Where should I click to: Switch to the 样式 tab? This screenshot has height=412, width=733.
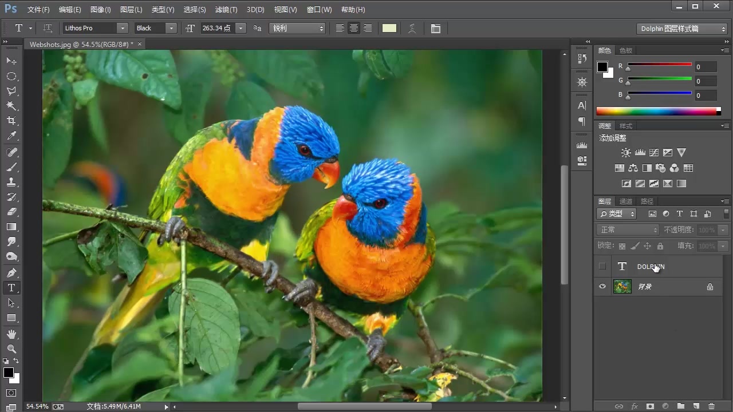(626, 126)
